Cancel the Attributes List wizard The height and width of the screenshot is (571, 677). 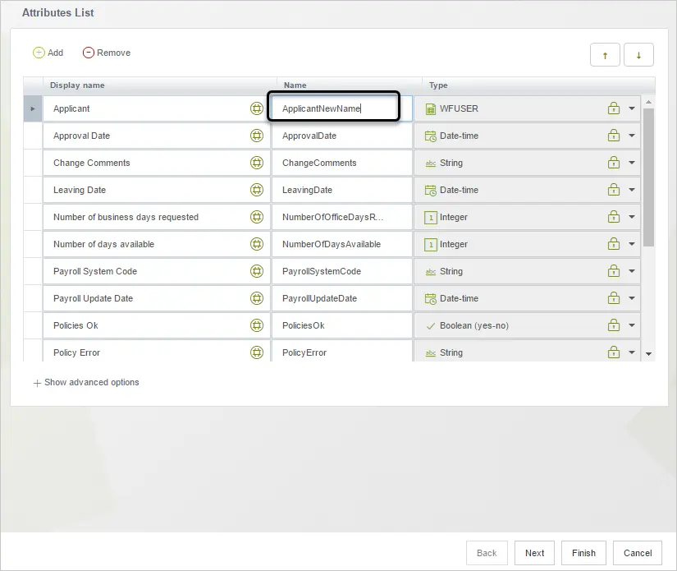(x=638, y=553)
